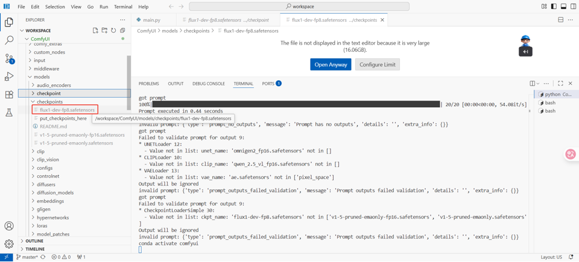Toggle the primary side bar layout
This screenshot has width=579, height=262.
click(554, 7)
